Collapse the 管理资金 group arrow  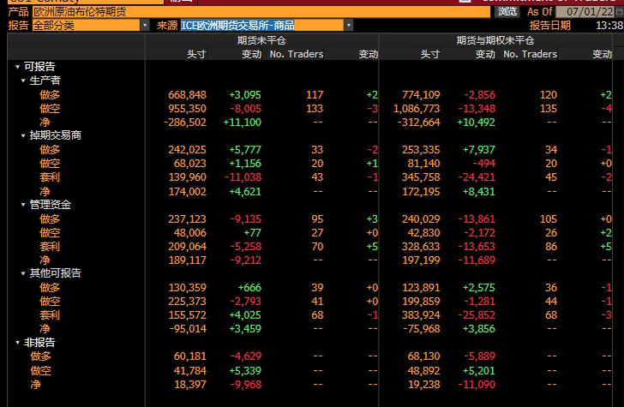[23, 205]
